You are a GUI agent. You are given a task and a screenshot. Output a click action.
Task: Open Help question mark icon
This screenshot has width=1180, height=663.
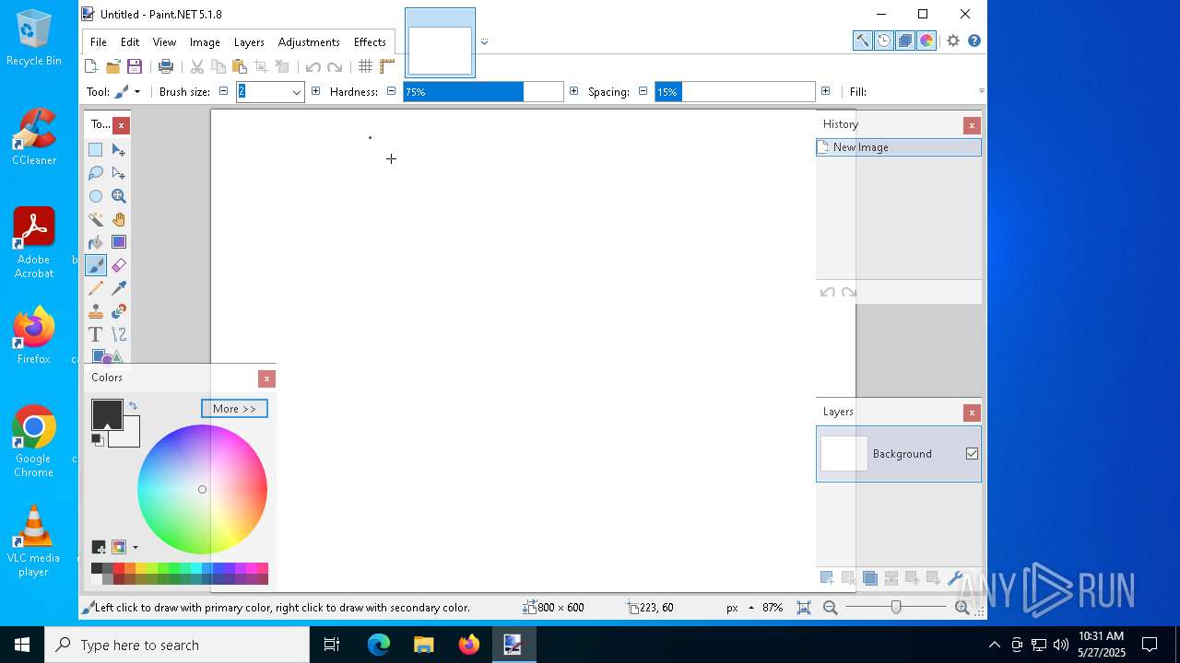click(974, 41)
